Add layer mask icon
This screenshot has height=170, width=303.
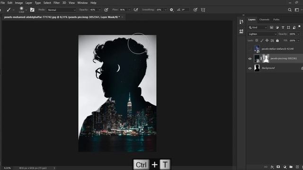(x=278, y=167)
